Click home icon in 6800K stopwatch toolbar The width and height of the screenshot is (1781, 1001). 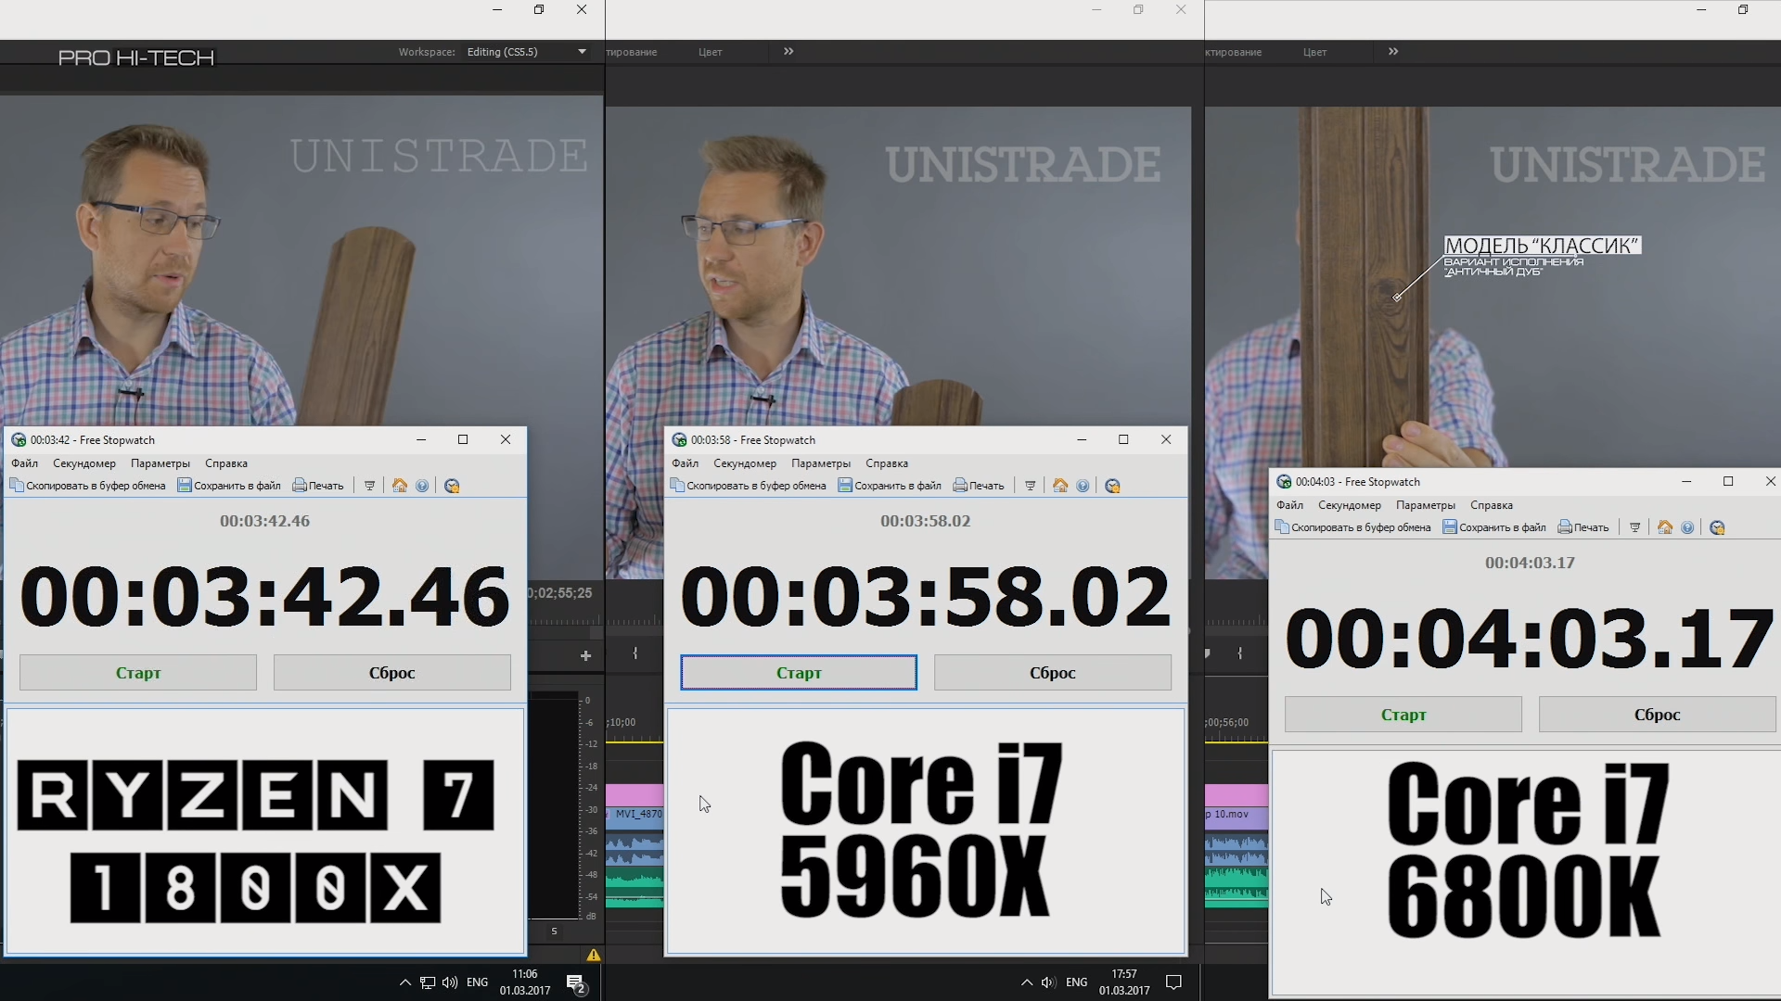coord(1665,527)
